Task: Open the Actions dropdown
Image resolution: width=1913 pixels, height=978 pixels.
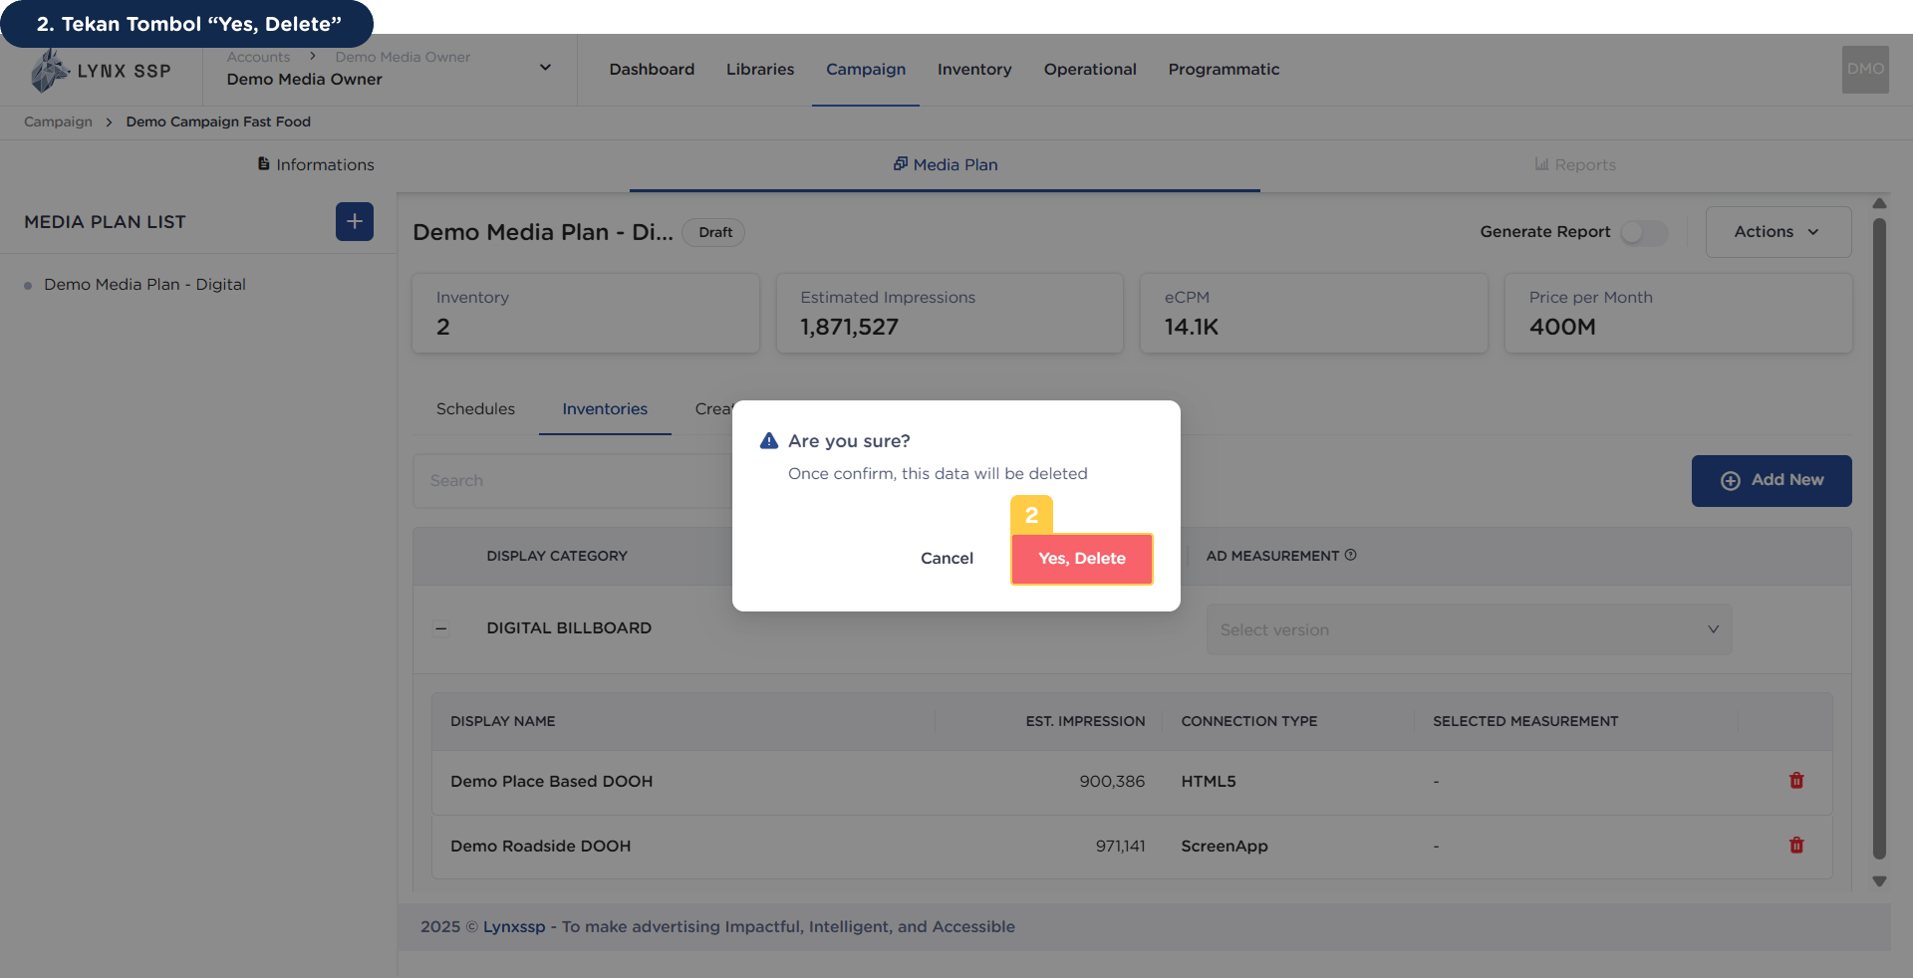Action: point(1778,232)
